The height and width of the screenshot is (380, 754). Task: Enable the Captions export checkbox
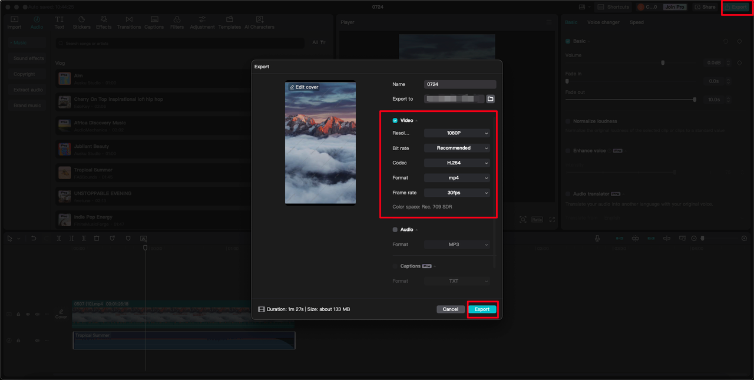click(x=395, y=266)
